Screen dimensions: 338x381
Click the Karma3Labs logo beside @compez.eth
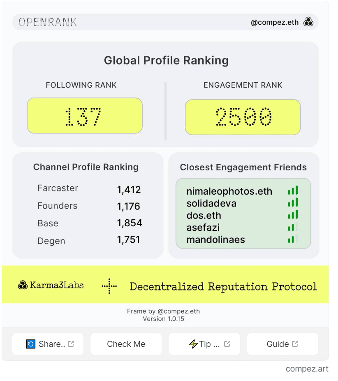(x=308, y=22)
